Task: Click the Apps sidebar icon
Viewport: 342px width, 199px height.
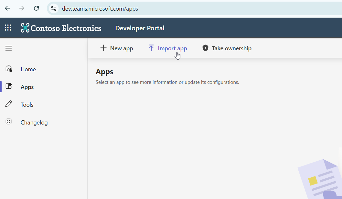Action: (9, 86)
